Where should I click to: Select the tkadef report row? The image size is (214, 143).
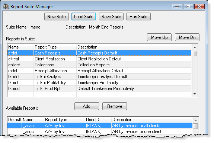pyautogui.click(x=99, y=77)
